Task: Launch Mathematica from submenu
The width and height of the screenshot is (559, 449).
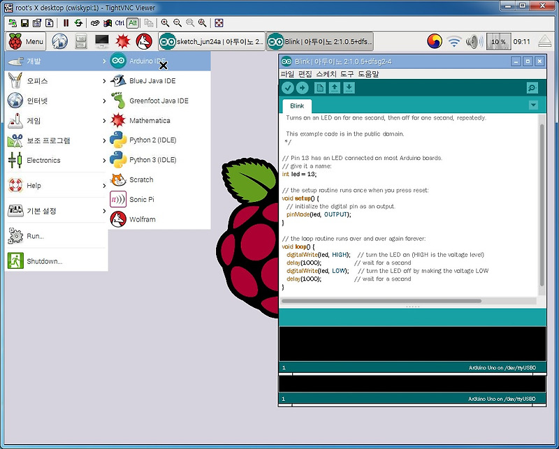Action: (x=159, y=120)
